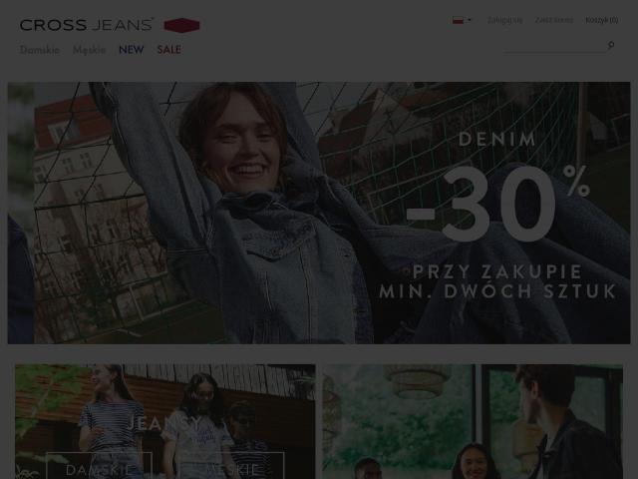Image resolution: width=638 pixels, height=479 pixels.
Task: Click the Damskie jeansy button
Action: point(100,468)
